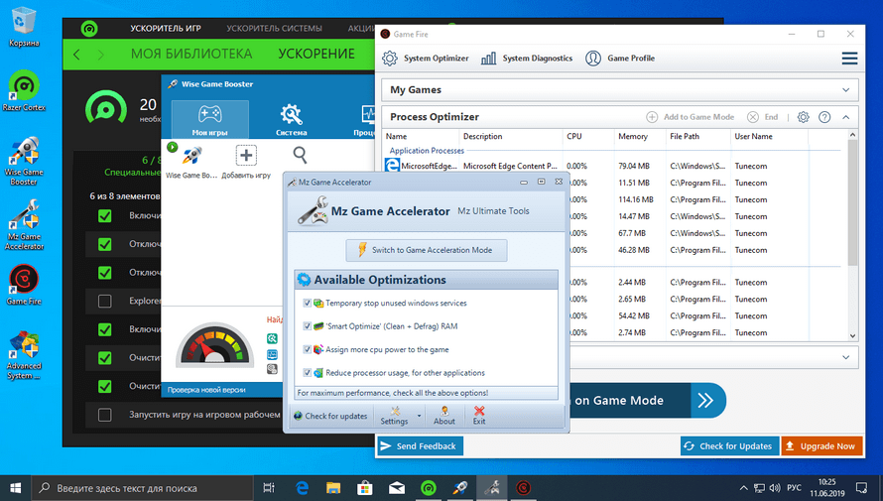Screen dimensions: 883x501
Task: Go back with Razer Cortex left arrow
Action: click(x=76, y=55)
